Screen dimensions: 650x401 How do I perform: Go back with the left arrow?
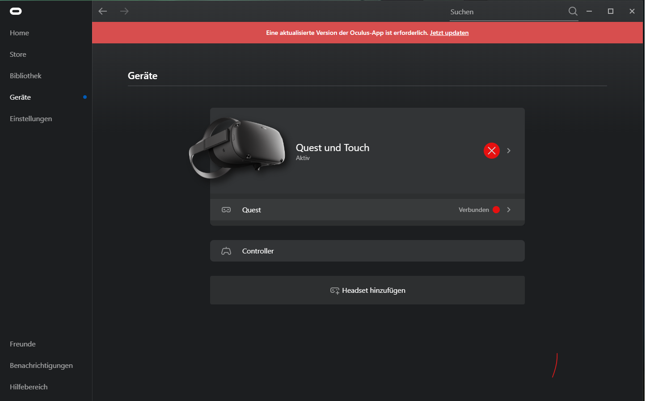103,11
